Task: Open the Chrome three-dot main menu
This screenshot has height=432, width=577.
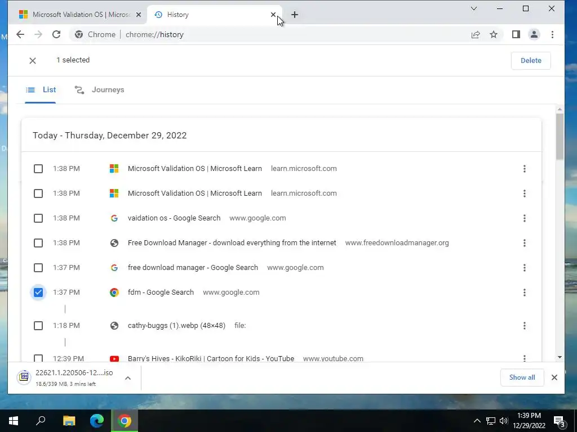Action: tap(552, 34)
